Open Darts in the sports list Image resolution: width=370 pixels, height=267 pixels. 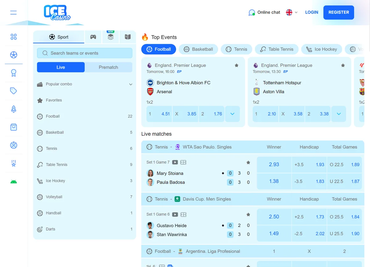84,229
